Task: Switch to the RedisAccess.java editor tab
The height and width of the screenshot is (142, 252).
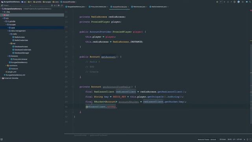Action: point(138,7)
